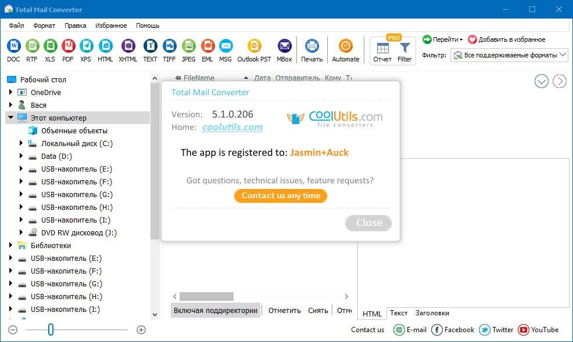Open the Избранное menu
This screenshot has width=573, height=342.
click(111, 26)
